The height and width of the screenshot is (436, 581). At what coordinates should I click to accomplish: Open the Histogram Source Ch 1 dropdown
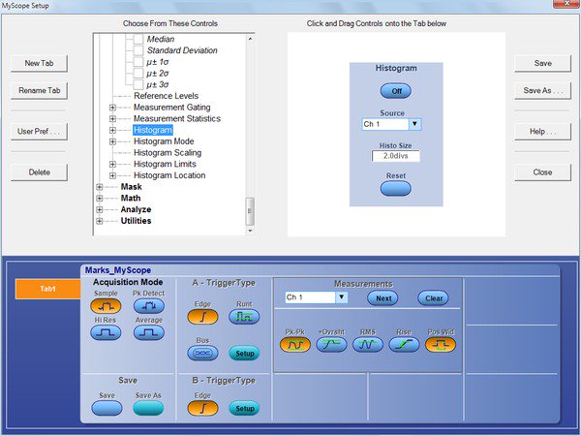pyautogui.click(x=414, y=124)
